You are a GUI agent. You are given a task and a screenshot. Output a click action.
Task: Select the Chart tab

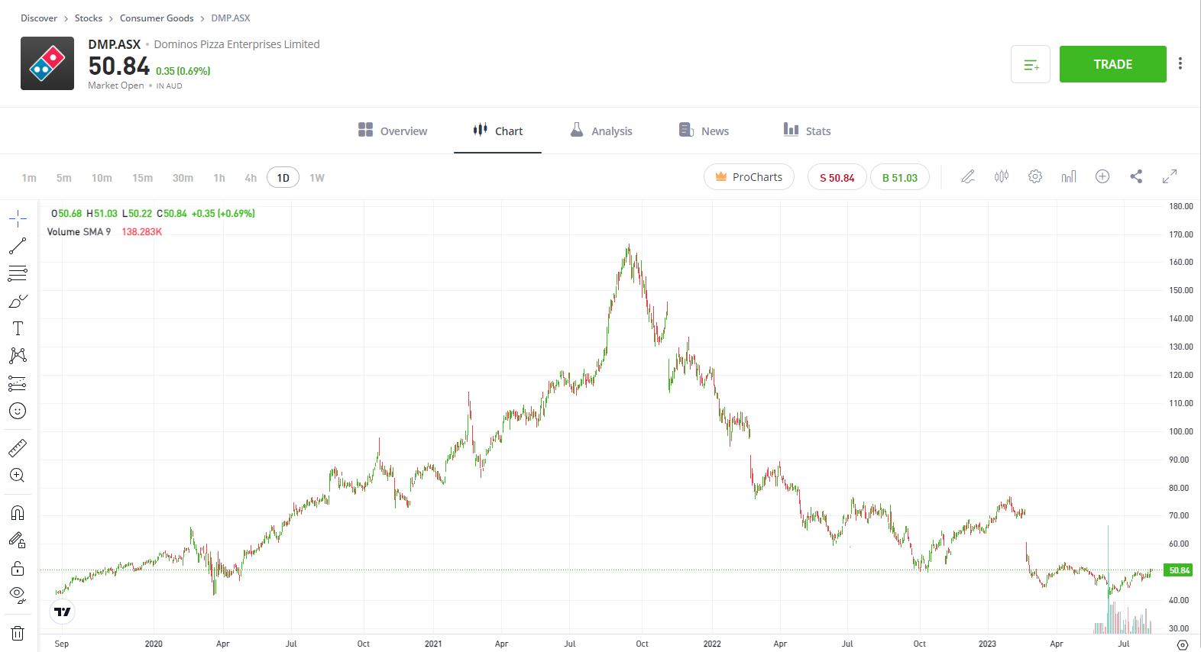(497, 131)
